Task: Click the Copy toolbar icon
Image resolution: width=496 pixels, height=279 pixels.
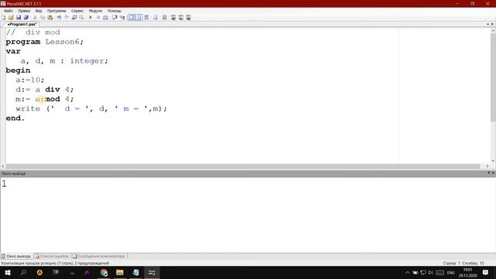Action: click(43, 17)
